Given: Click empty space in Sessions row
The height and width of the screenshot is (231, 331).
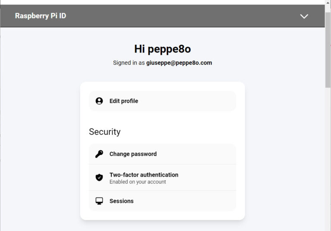Looking at the screenshot, I should click(x=194, y=201).
